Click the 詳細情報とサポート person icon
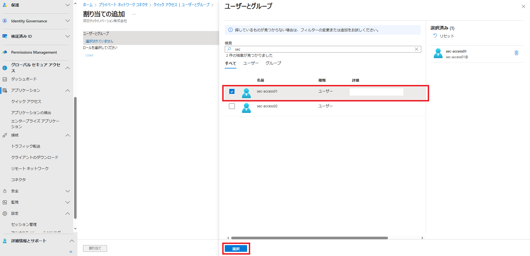 pos(5,241)
